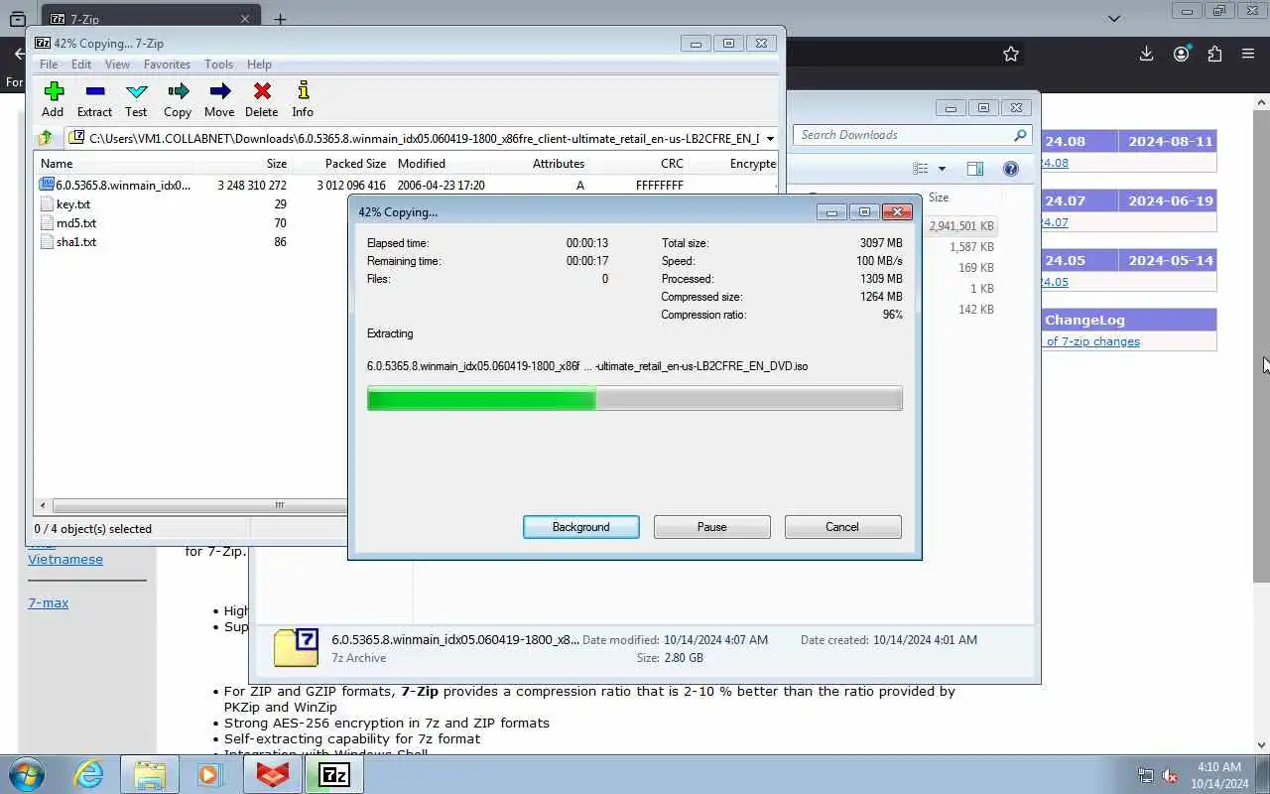The image size is (1270, 794).
Task: Click the extraction progress bar
Action: 635,398
